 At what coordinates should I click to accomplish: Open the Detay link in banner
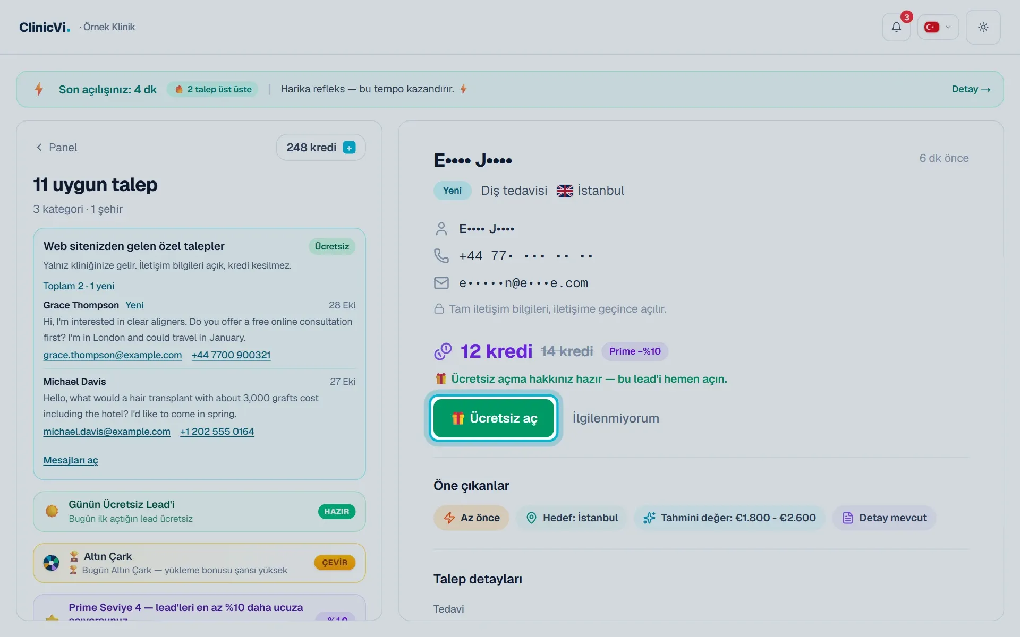(x=971, y=89)
